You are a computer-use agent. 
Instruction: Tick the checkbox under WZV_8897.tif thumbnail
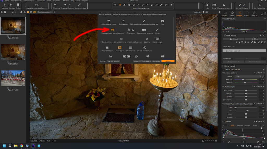(8, 62)
